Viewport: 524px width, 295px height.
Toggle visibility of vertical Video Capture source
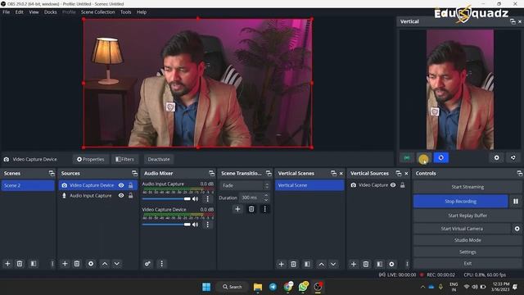[x=393, y=185]
